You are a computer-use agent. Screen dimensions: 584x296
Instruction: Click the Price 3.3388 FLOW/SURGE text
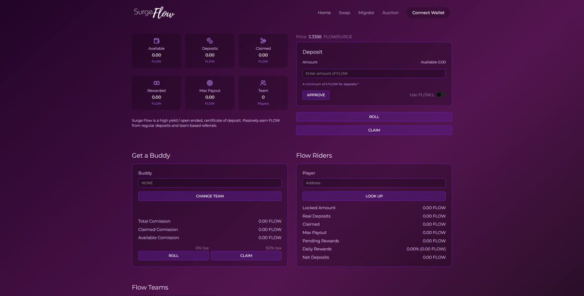pyautogui.click(x=324, y=37)
